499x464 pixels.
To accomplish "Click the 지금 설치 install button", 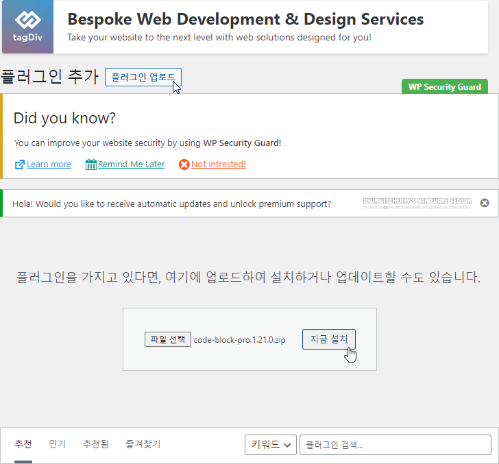I will (x=329, y=339).
